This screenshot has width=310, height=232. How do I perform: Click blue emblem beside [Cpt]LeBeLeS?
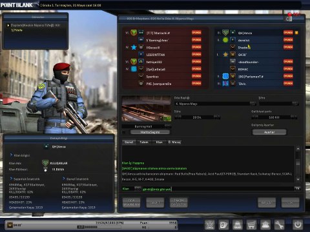click(x=134, y=69)
